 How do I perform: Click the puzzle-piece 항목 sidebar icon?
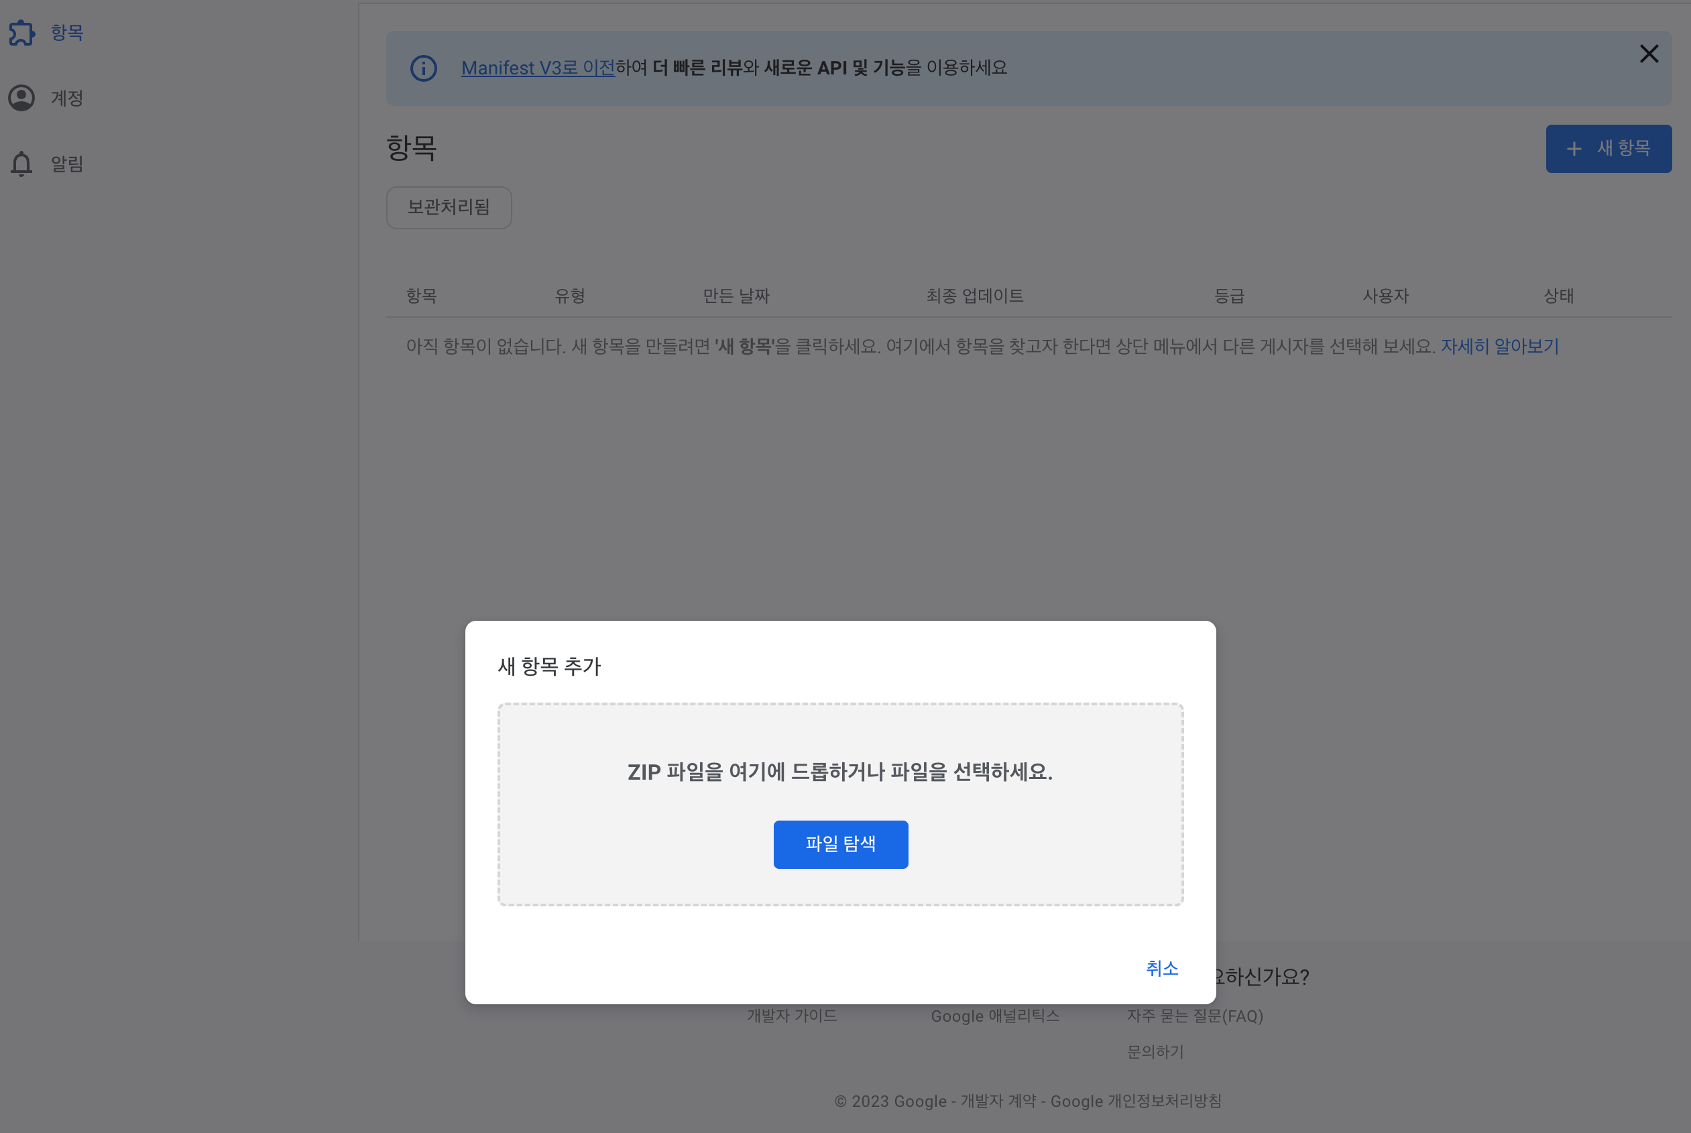pos(21,33)
